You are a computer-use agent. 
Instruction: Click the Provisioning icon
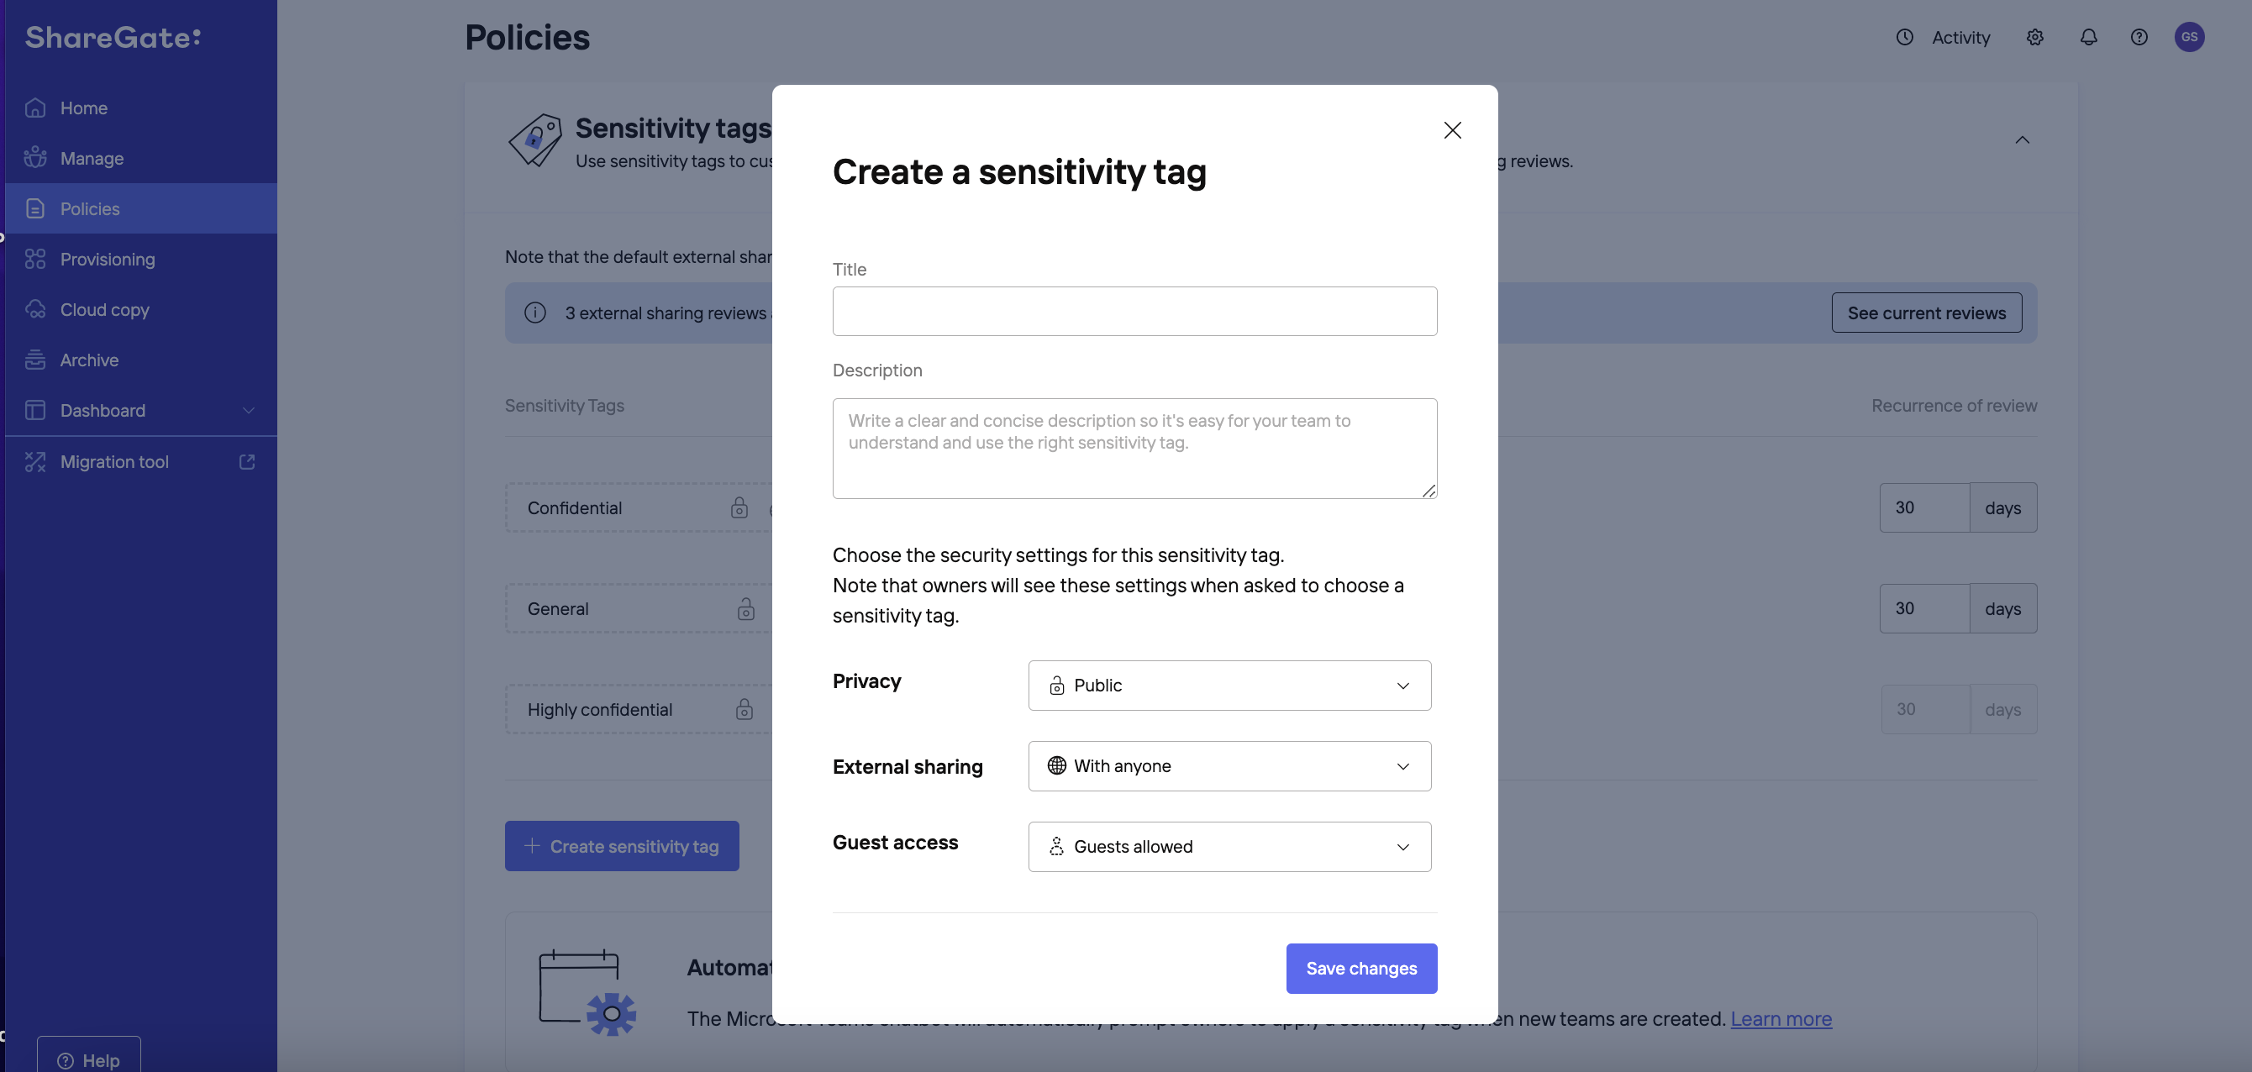(x=34, y=260)
